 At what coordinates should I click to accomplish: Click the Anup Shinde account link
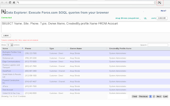[136, 18]
